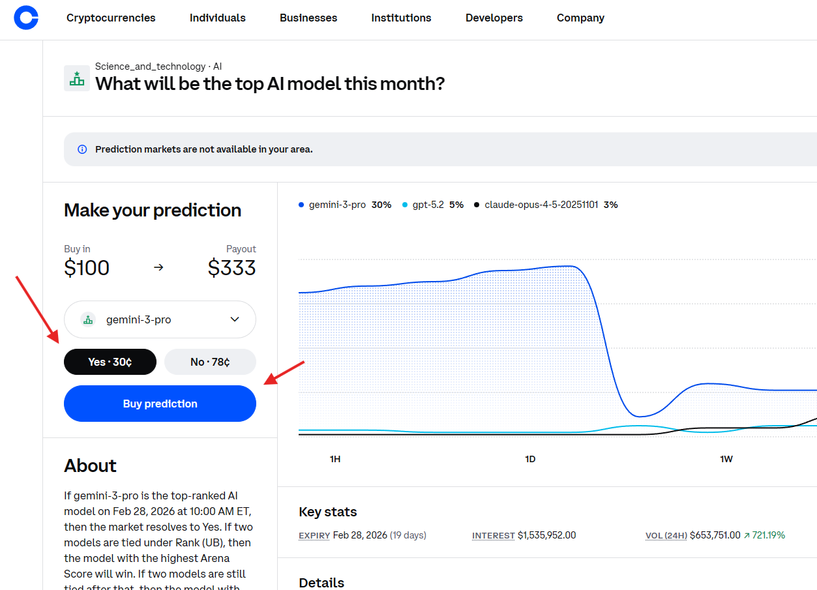Click the $100 buy in amount

[87, 268]
